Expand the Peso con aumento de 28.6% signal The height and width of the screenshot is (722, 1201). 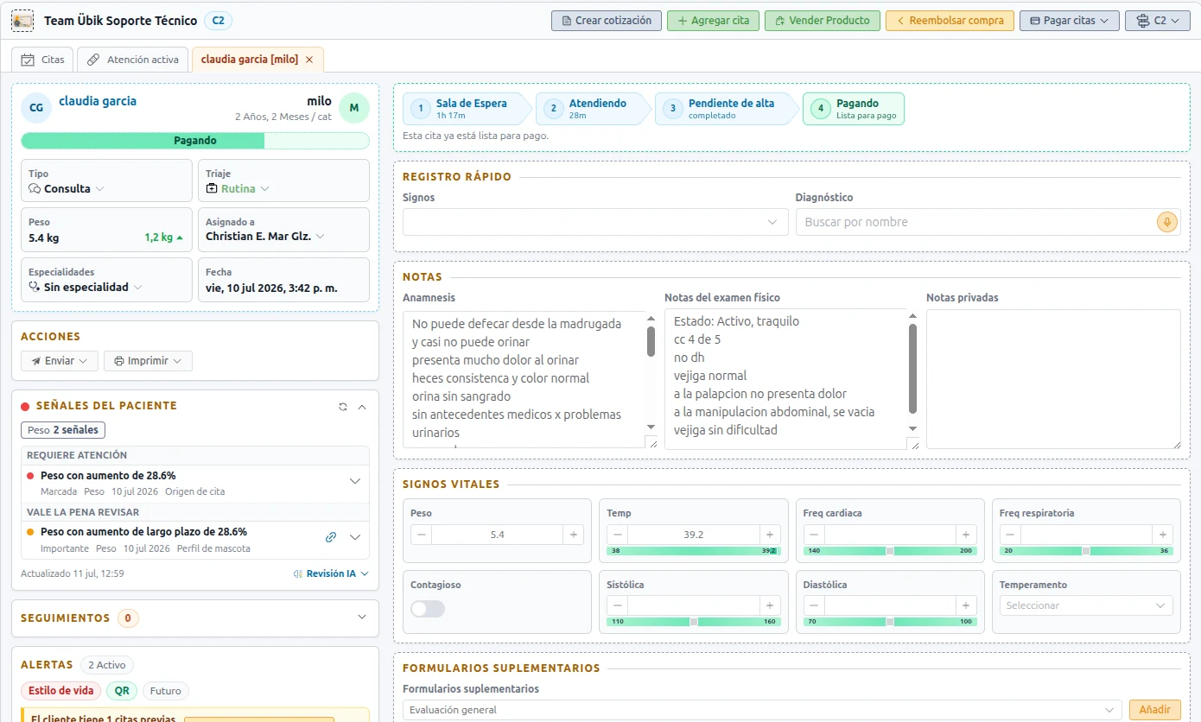(x=354, y=481)
